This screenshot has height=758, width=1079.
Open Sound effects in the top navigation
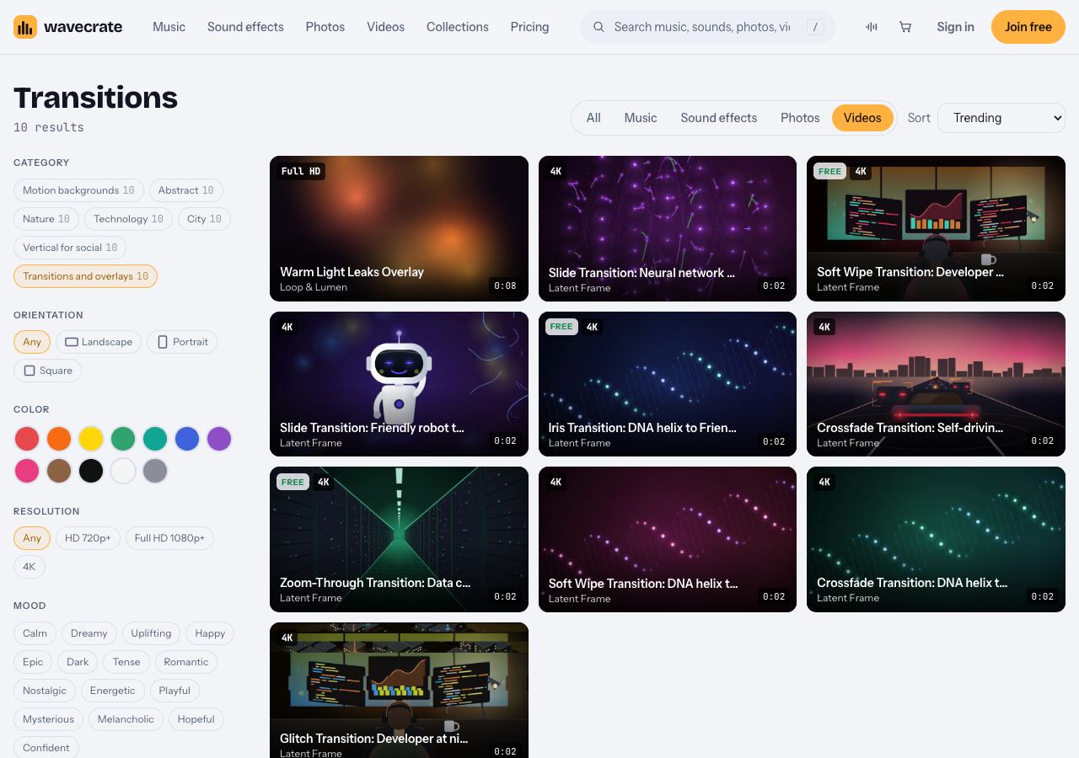[x=245, y=27]
